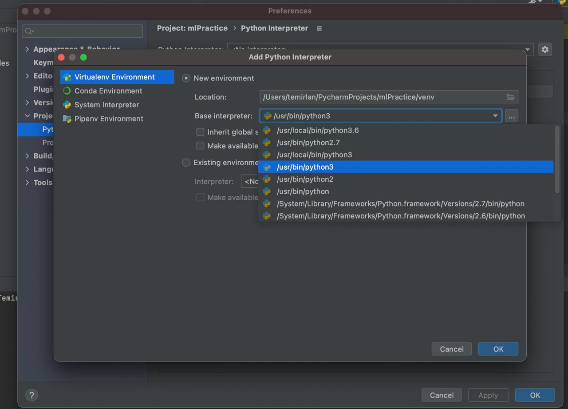Click python icon next to /usr/local/bin/python3.6

pos(267,130)
